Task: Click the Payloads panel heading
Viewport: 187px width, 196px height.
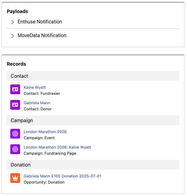Action: point(17,11)
